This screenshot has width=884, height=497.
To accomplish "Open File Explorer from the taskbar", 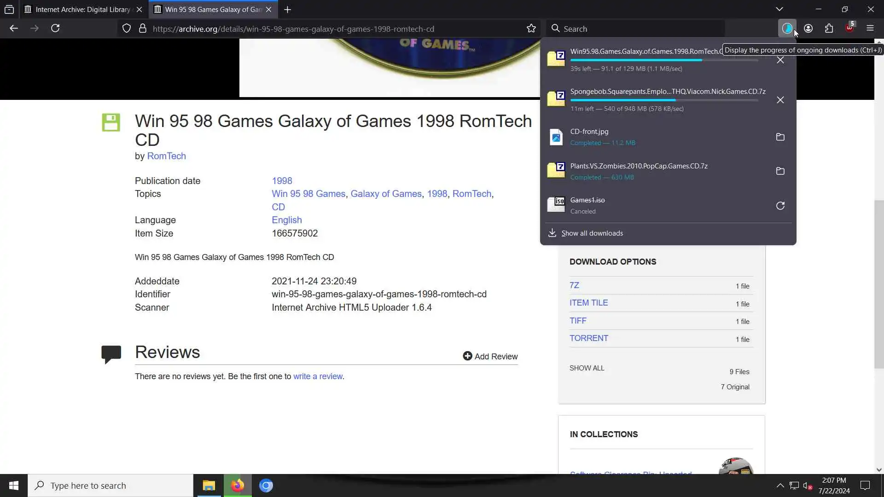I will 209,485.
